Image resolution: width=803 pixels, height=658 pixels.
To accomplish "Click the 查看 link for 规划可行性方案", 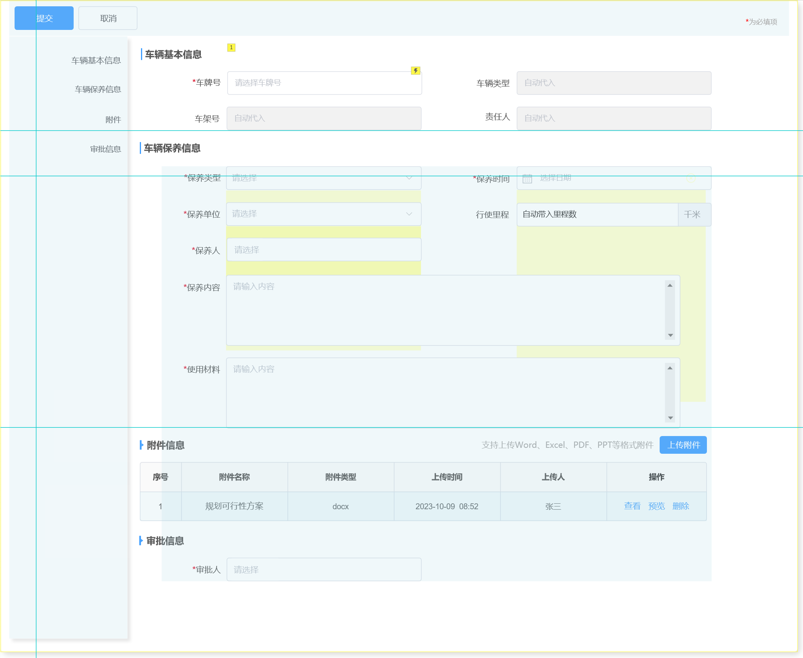I will click(632, 506).
